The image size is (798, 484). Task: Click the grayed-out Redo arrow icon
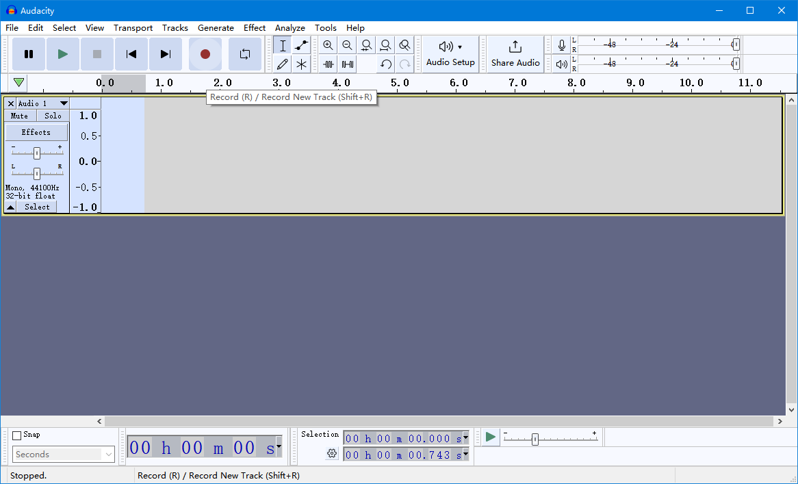(x=404, y=64)
